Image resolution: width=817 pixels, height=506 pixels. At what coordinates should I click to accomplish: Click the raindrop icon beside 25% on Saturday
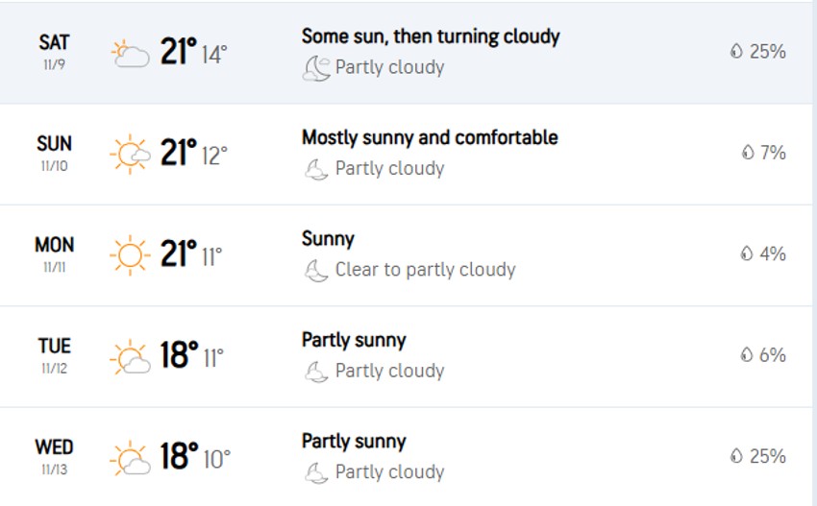coord(736,52)
